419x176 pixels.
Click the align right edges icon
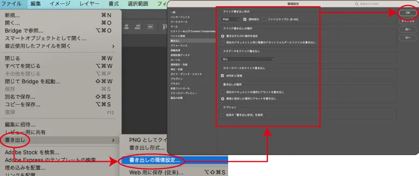[x=137, y=27]
